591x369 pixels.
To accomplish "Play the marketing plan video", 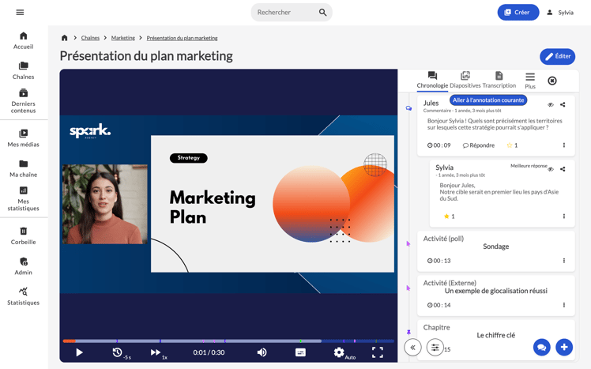I will (79, 352).
